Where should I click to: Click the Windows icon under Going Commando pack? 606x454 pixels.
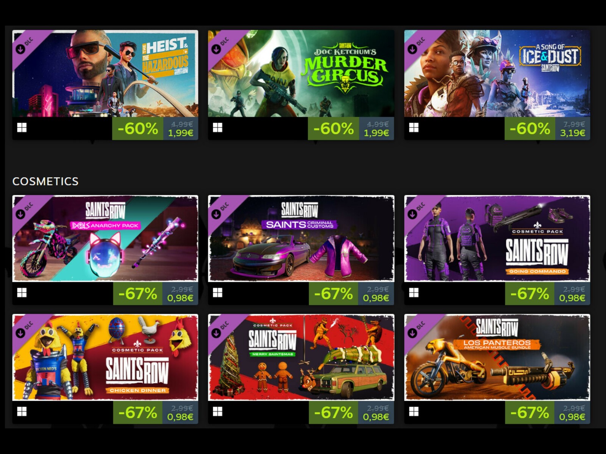coord(414,293)
